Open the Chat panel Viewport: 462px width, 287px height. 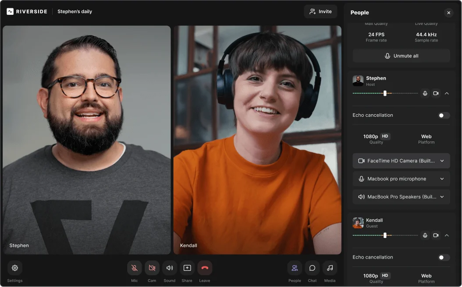(312, 268)
